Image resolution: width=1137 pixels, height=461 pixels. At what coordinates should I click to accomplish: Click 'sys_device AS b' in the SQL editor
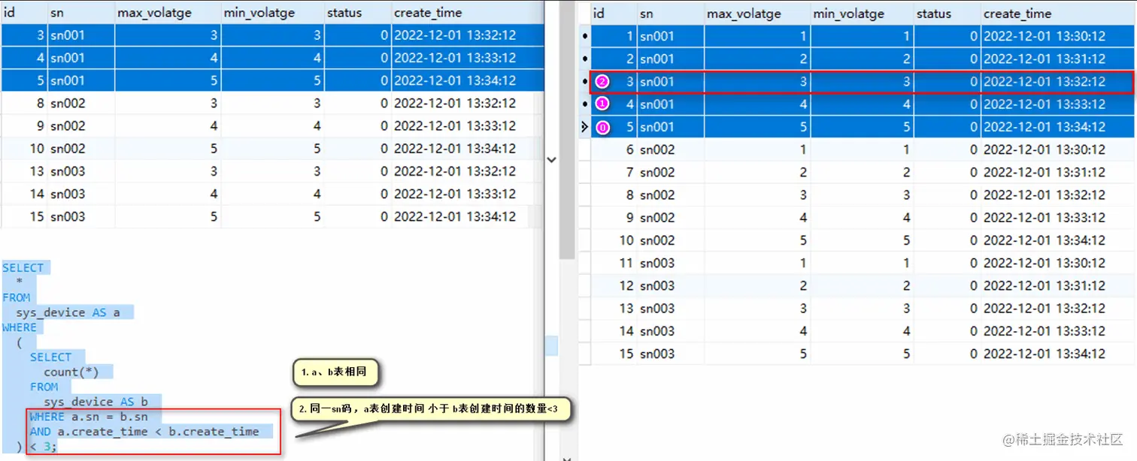tap(96, 402)
